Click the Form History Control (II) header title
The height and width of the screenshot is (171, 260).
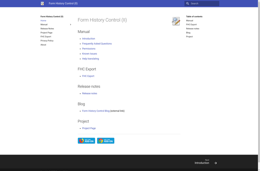(63, 3)
